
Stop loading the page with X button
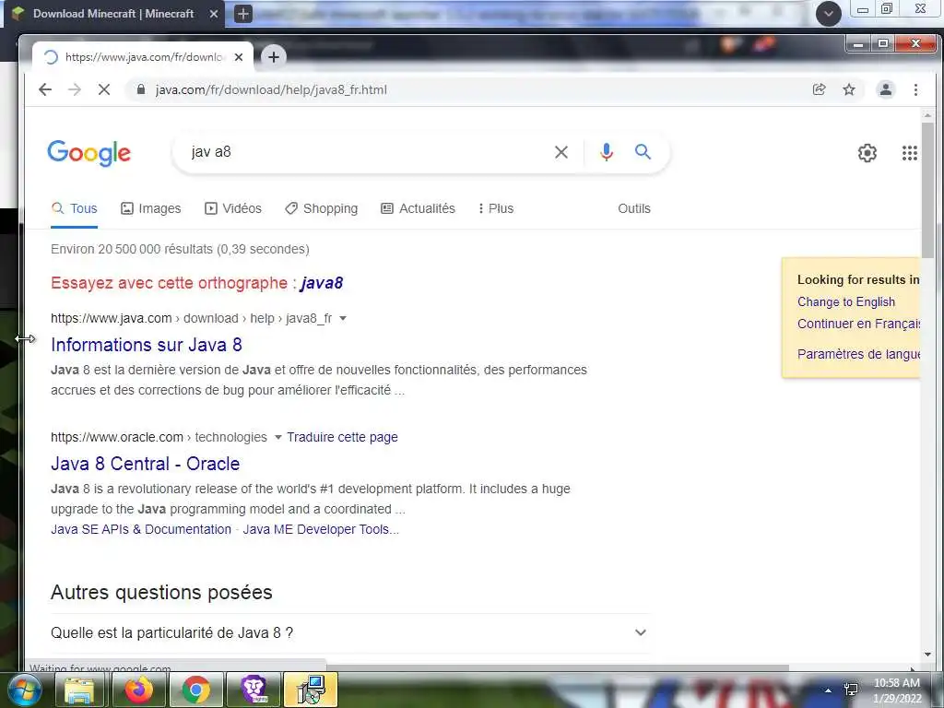point(104,89)
